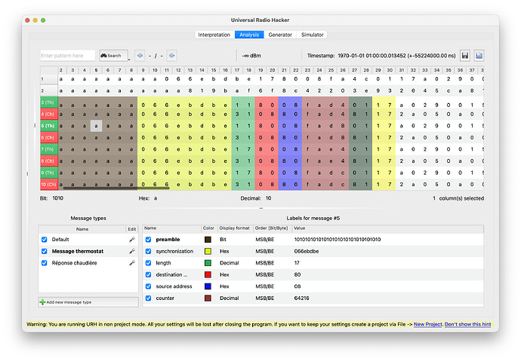Click the save-all blue disk icon
The height and width of the screenshot is (361, 521).
tap(479, 56)
